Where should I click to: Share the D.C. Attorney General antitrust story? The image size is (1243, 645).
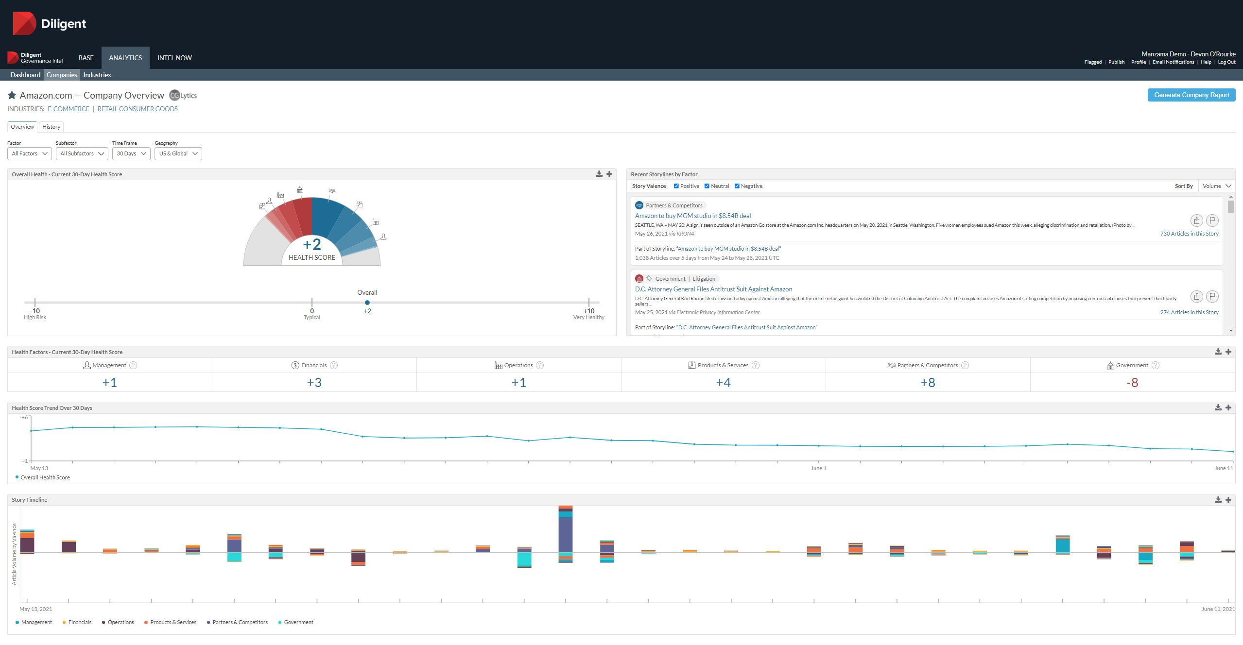pyautogui.click(x=1196, y=296)
